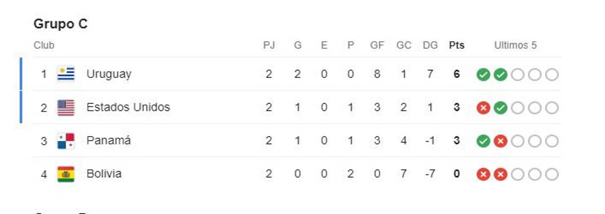Click Uruguay's first green win checkmark
The width and height of the screenshot is (605, 214).
[483, 75]
